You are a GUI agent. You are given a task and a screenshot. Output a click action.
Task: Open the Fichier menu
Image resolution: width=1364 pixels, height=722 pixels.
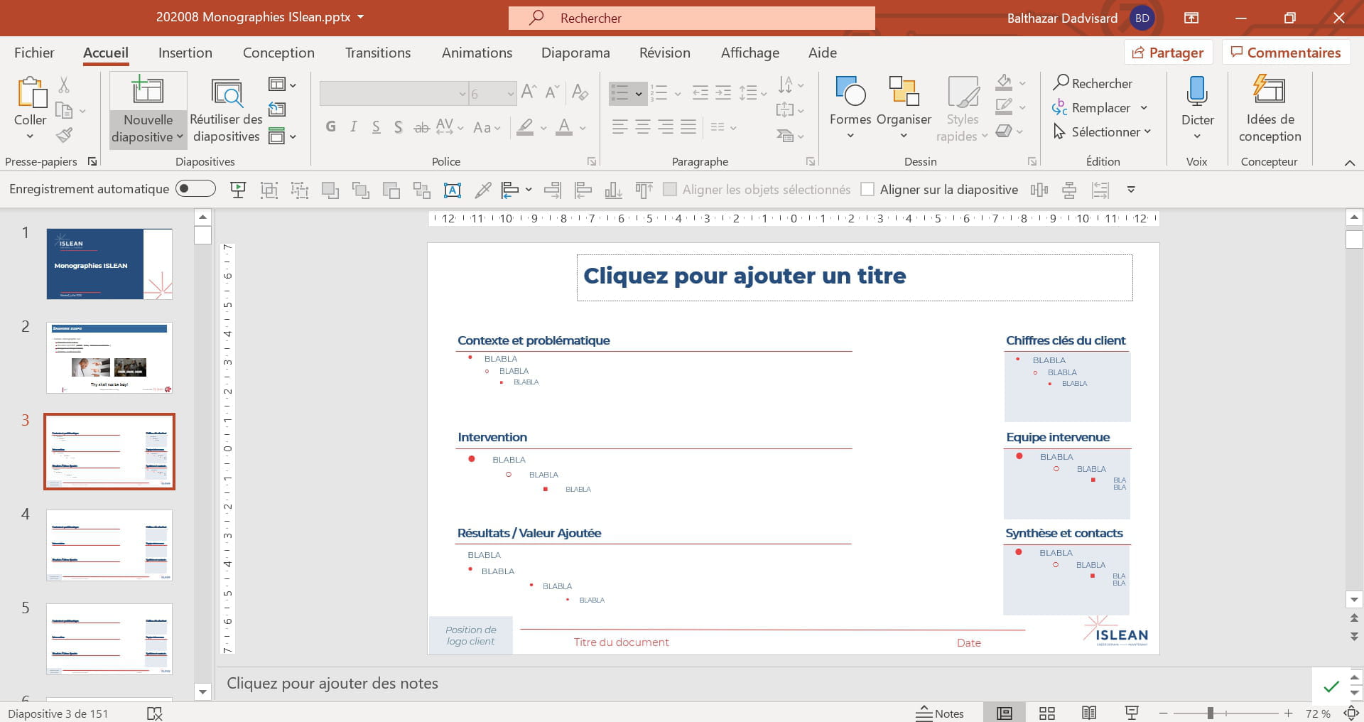[x=34, y=53]
